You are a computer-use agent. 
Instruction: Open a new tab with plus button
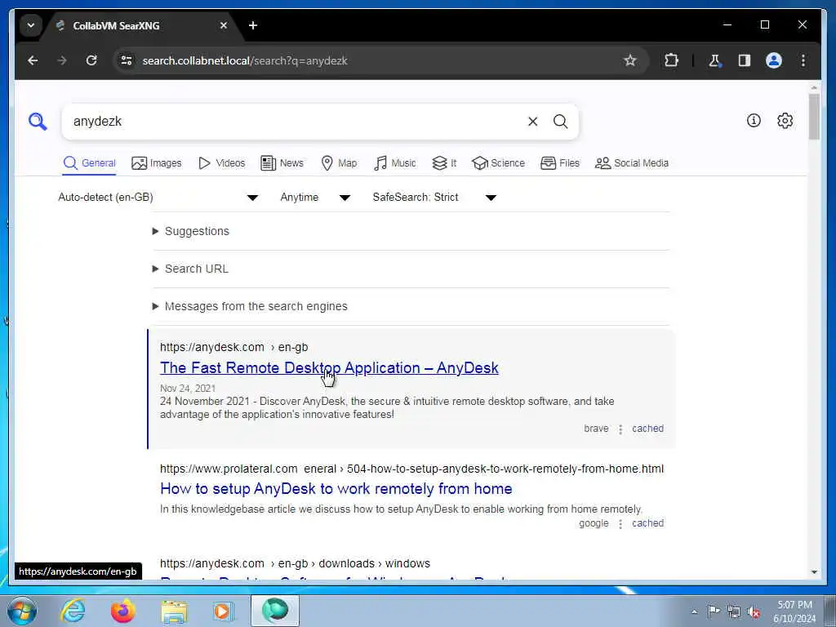pos(253,25)
